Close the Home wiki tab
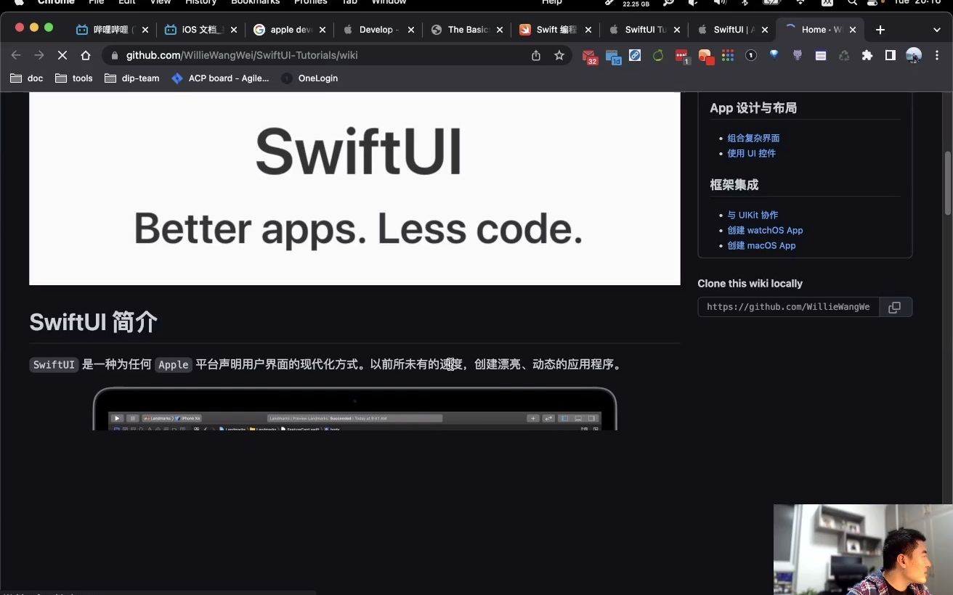Screen dimensions: 953x595 [853, 30]
